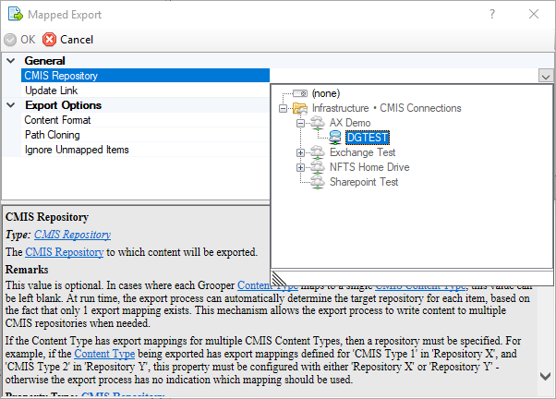Collapse the AX Demo tree node

coord(300,123)
